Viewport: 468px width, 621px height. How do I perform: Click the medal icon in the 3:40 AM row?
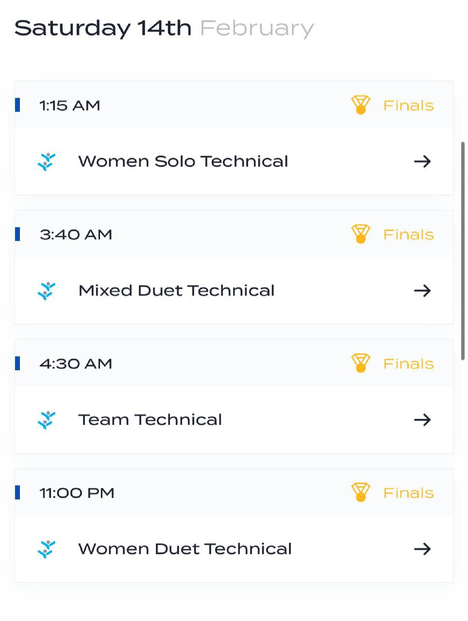pyautogui.click(x=360, y=234)
